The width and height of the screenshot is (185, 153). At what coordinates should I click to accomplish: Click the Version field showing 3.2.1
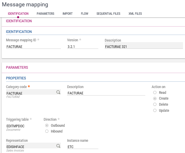[x=82, y=46]
